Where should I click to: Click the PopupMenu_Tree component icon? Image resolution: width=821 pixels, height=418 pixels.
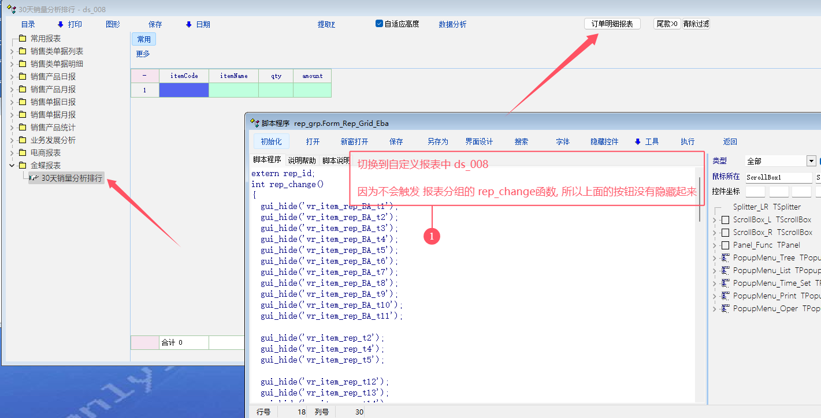725,258
